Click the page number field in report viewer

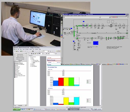(52, 54)
